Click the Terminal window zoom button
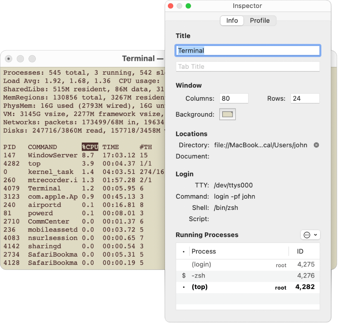 point(32,59)
